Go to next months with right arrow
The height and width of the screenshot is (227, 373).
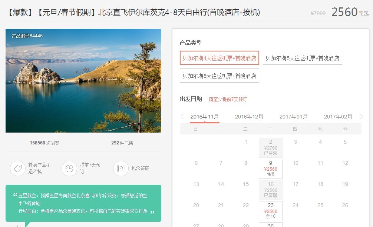tap(361, 117)
